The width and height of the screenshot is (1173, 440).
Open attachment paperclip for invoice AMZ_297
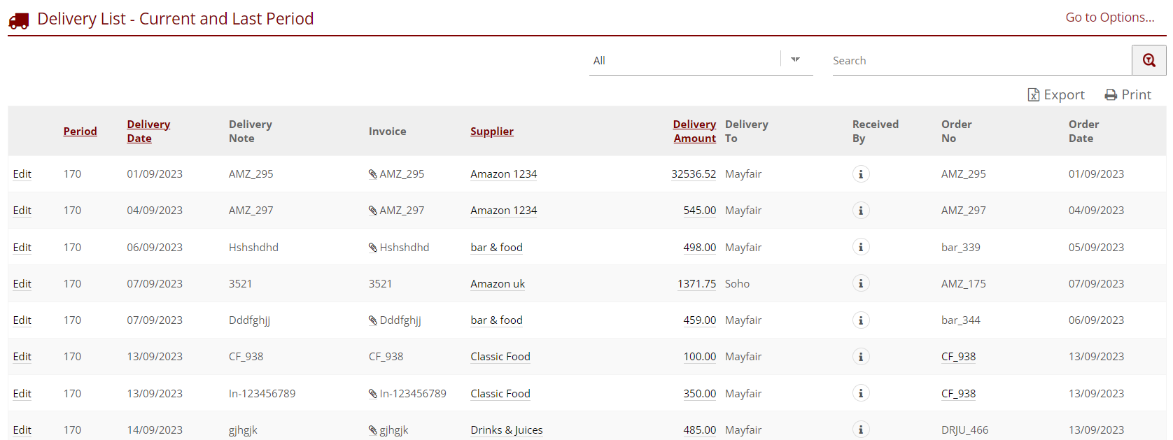(x=373, y=211)
